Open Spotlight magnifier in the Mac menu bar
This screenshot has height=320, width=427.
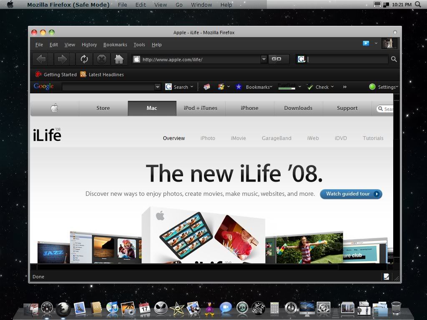coord(418,4)
